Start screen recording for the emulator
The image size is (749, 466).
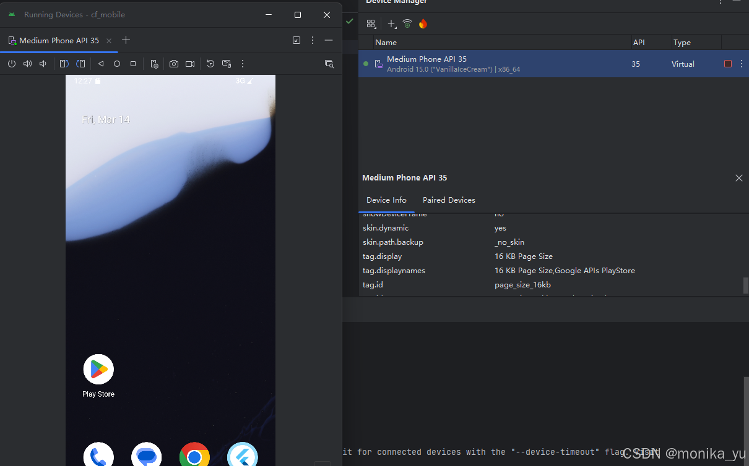click(x=190, y=64)
